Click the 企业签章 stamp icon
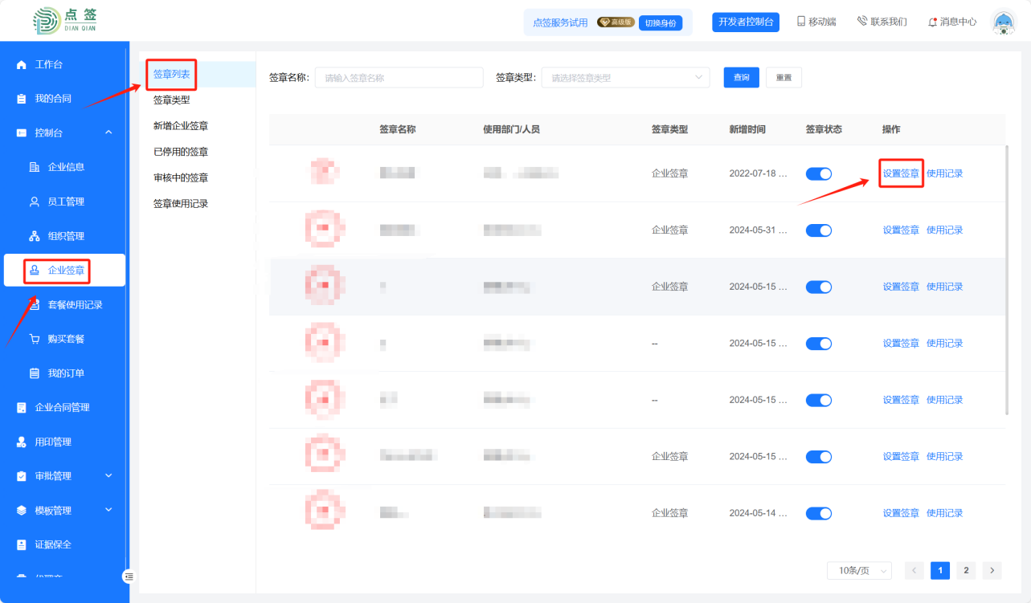The height and width of the screenshot is (603, 1031). [x=35, y=271]
